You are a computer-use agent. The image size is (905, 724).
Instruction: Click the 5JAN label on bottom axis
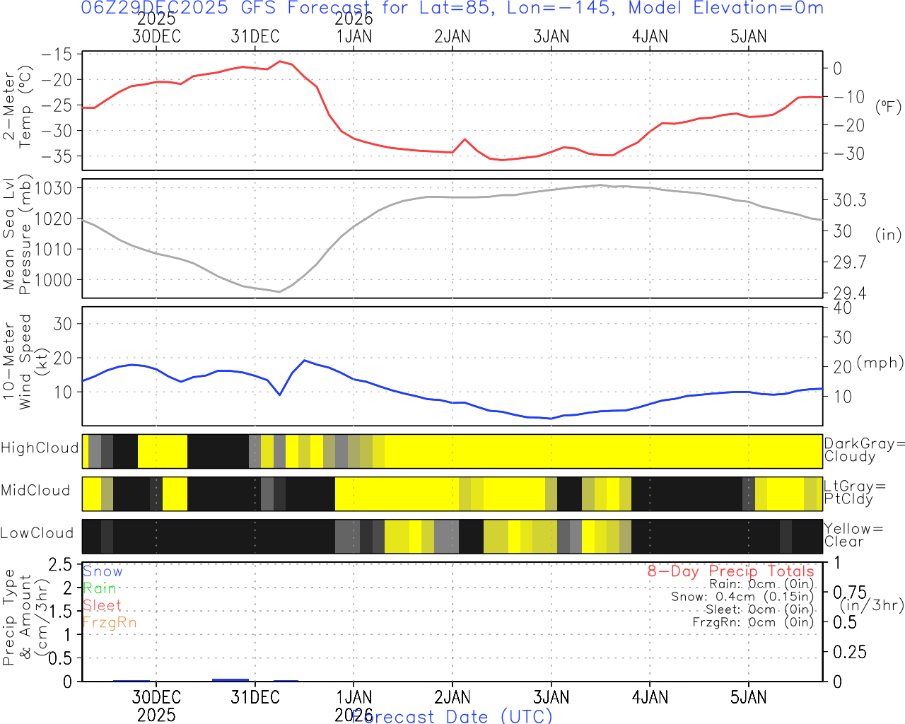(748, 698)
